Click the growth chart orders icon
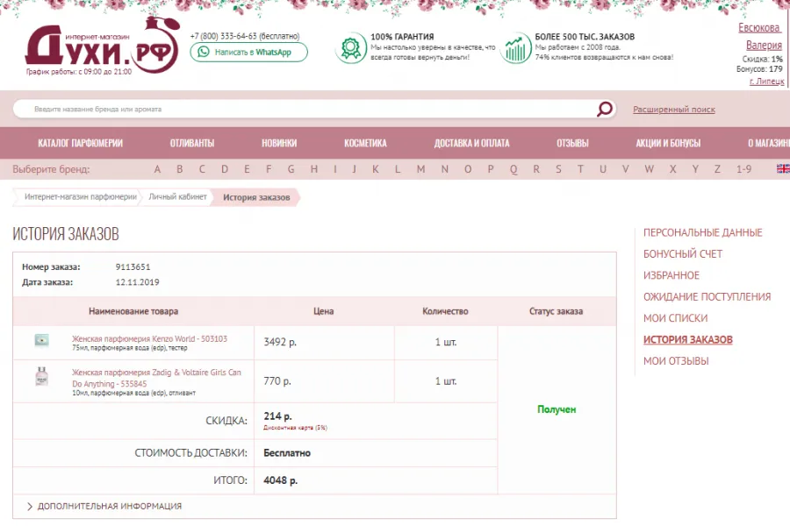The height and width of the screenshot is (526, 790). pyautogui.click(x=515, y=48)
